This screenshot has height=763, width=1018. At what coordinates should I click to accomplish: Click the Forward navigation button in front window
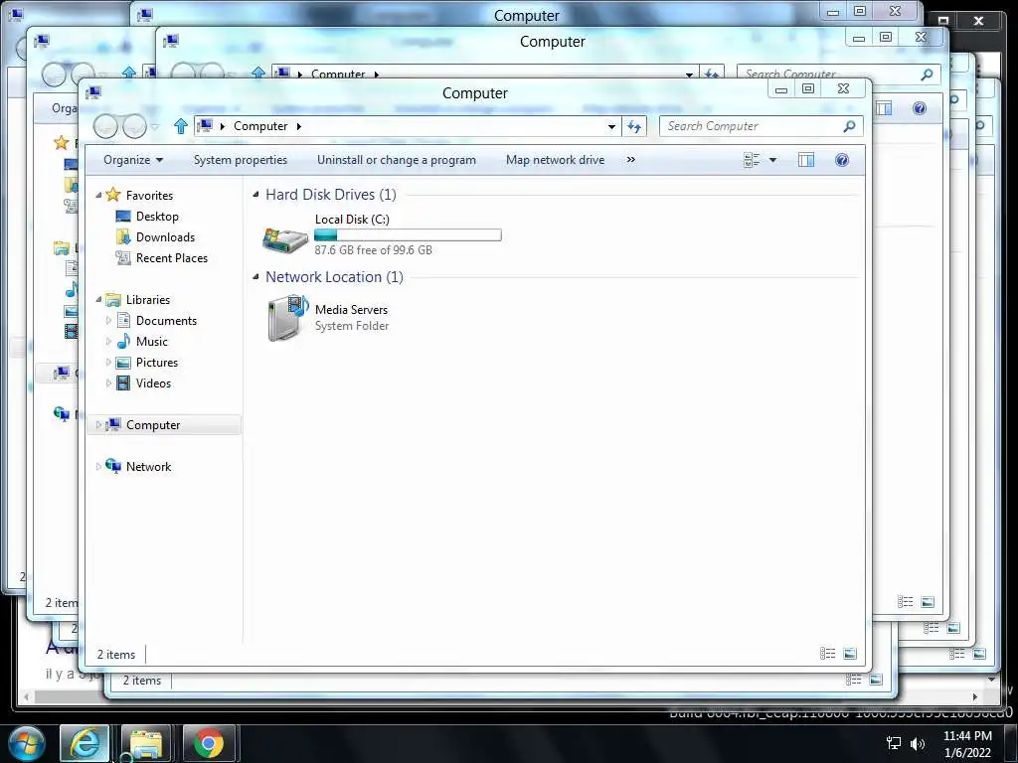(x=134, y=126)
